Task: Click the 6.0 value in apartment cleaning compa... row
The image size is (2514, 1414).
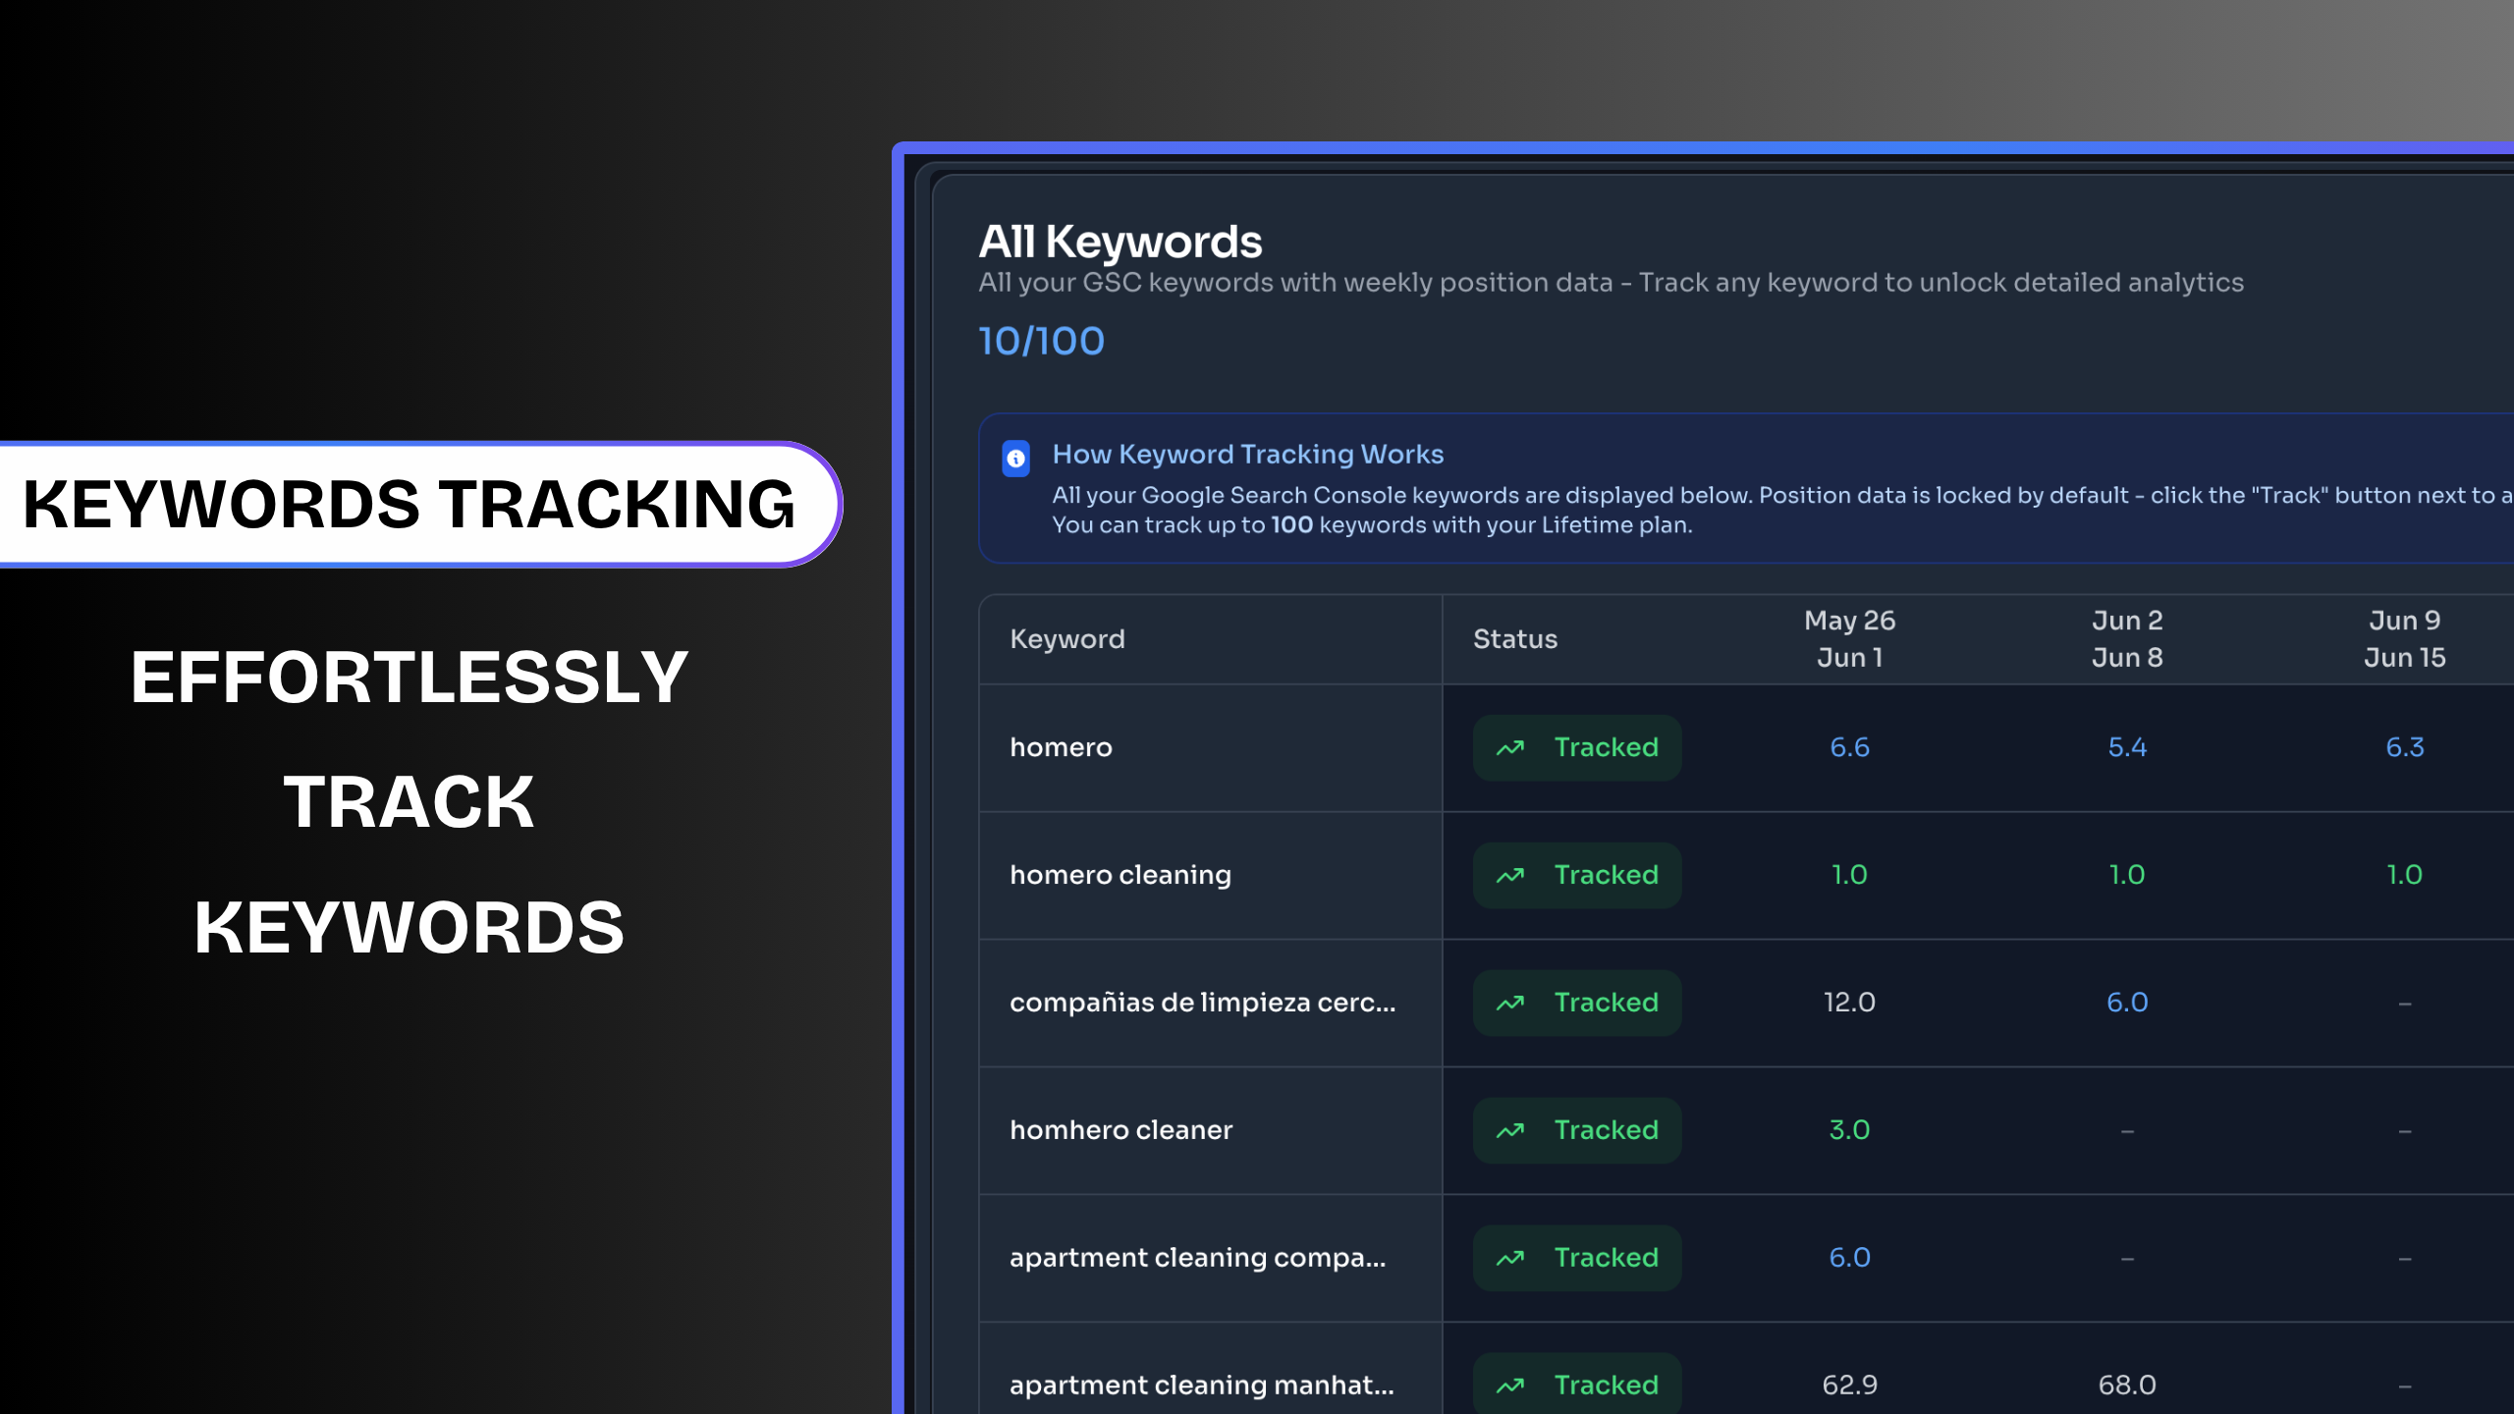Action: [x=1849, y=1258]
